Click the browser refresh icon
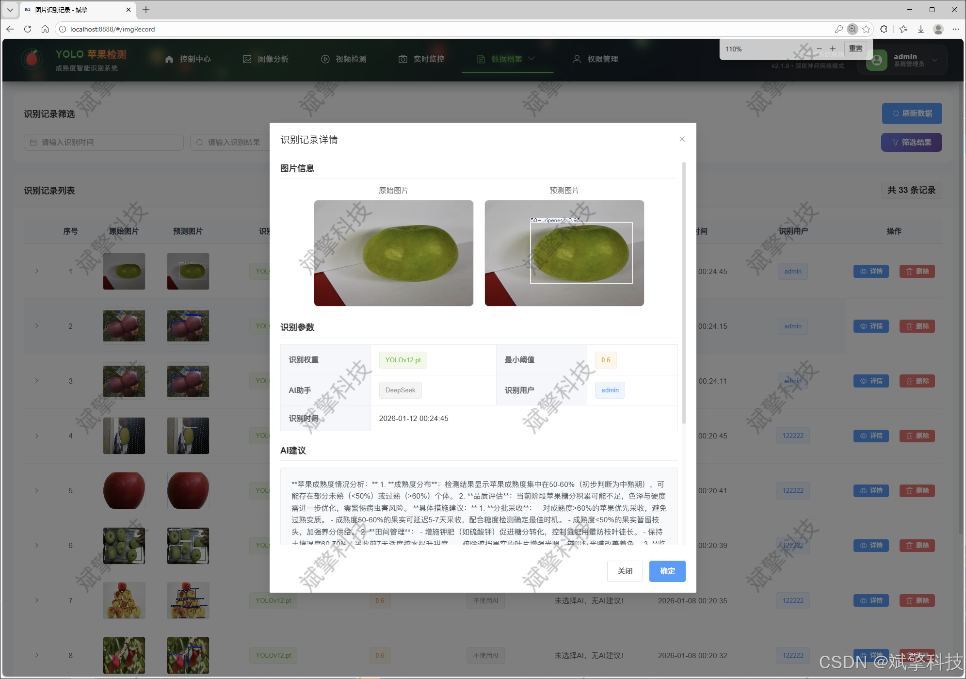This screenshot has width=966, height=679. (x=28, y=29)
